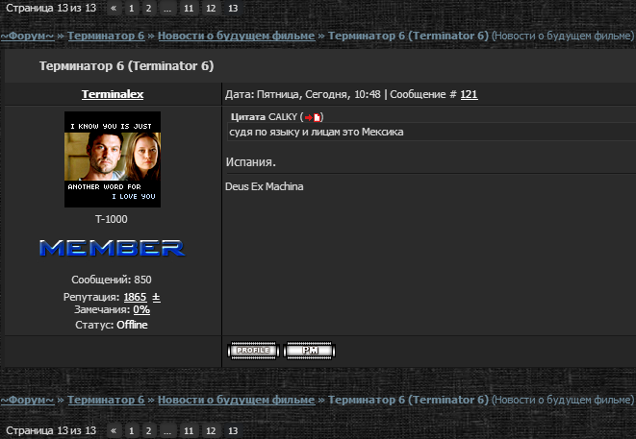This screenshot has width=636, height=439.
Task: Click the post date Пятница, Сегодня, 10:48
Action: click(x=318, y=94)
